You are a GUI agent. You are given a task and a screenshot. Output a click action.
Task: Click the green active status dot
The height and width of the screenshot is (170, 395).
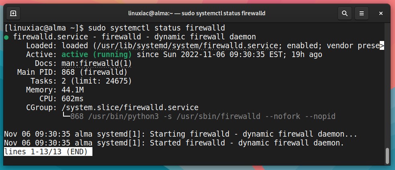(x=6, y=37)
